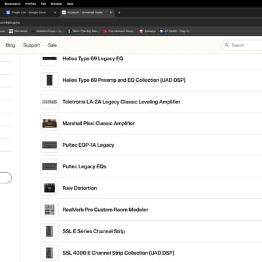The image size is (262, 262).
Task: Switch to the Plugin List Google Docs tab
Action: point(31,12)
